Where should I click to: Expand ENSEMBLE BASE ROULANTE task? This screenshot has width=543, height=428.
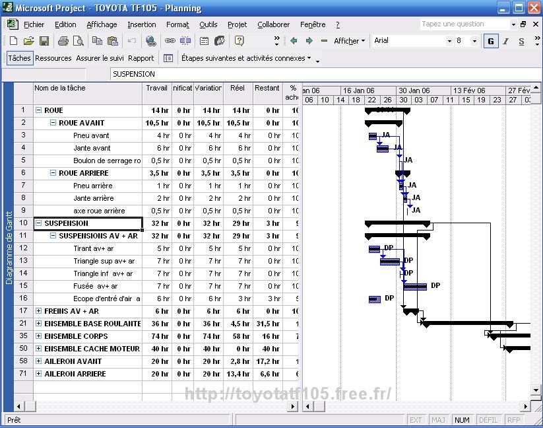(38, 324)
